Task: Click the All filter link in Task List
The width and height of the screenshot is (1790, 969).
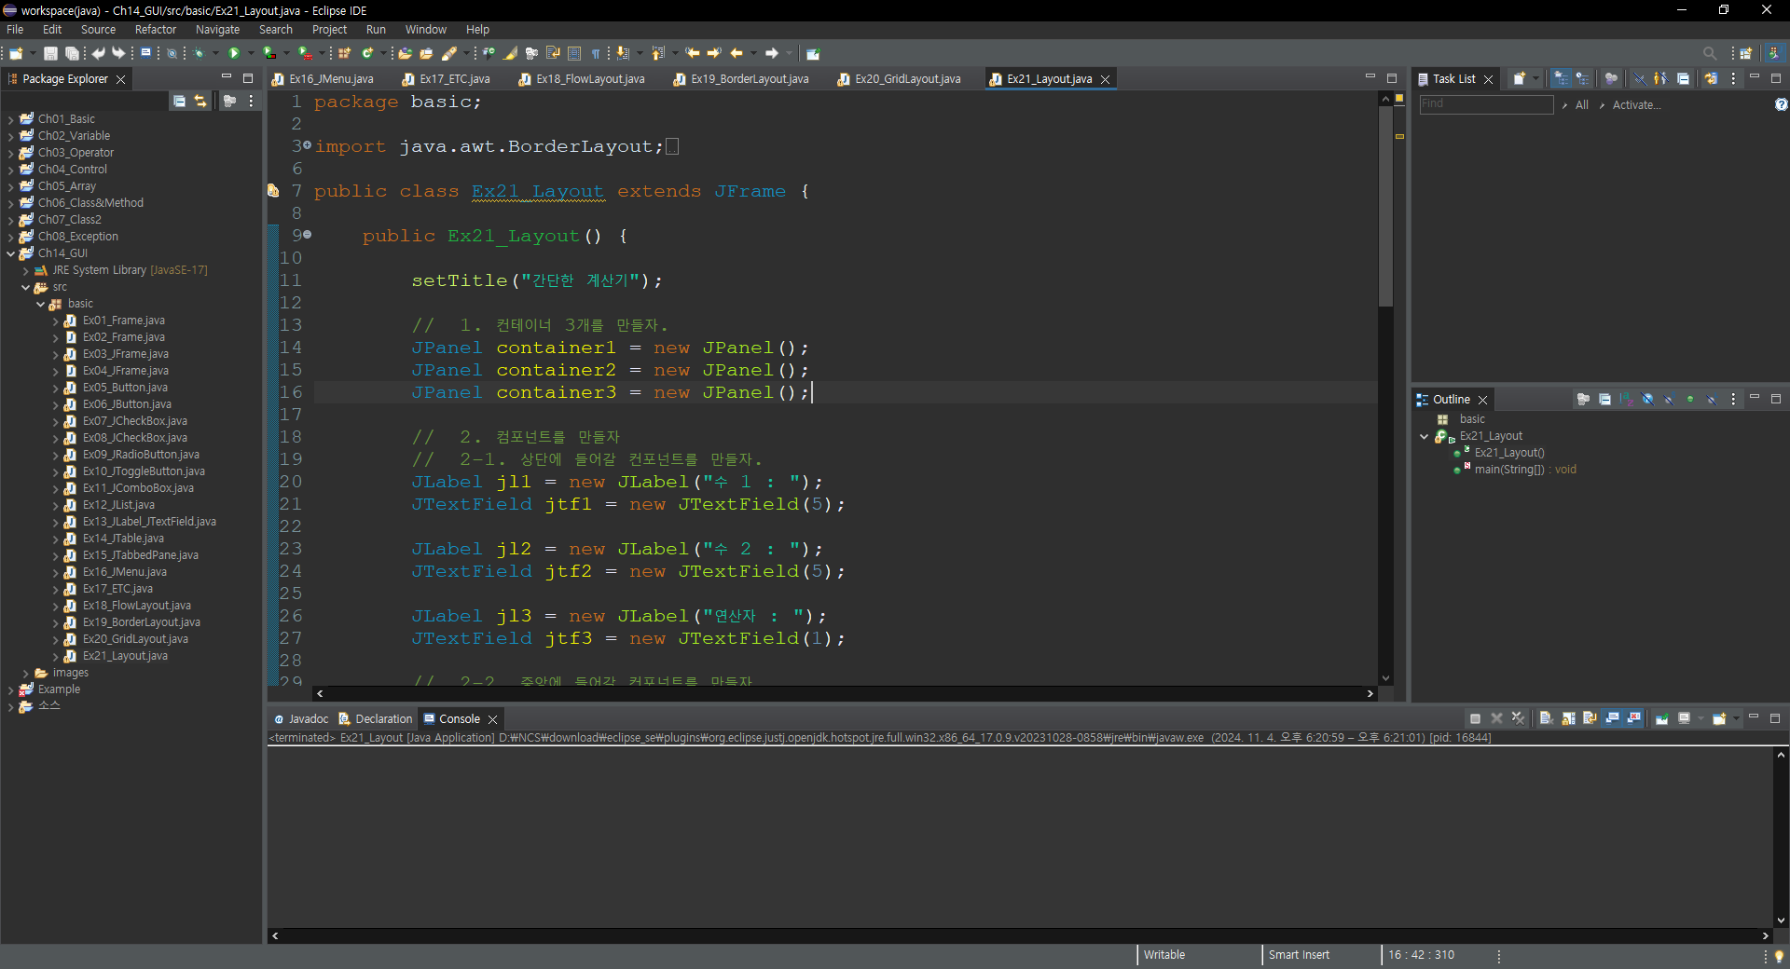Action: pos(1582,105)
